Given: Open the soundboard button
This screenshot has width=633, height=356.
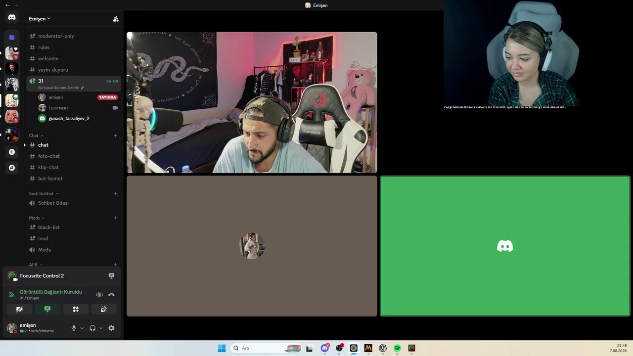Looking at the screenshot, I should pyautogui.click(x=104, y=309).
